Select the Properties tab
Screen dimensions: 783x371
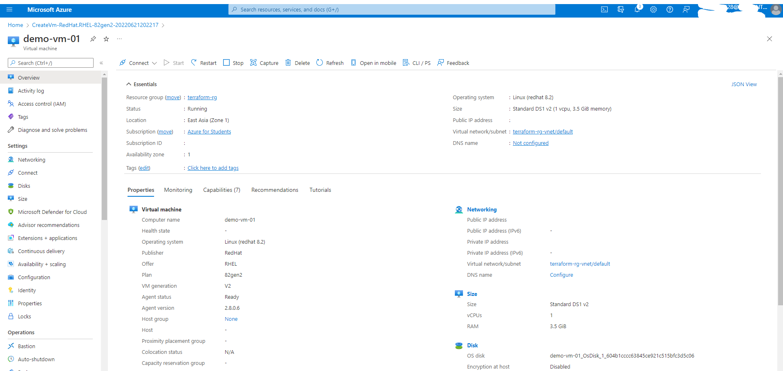point(141,190)
